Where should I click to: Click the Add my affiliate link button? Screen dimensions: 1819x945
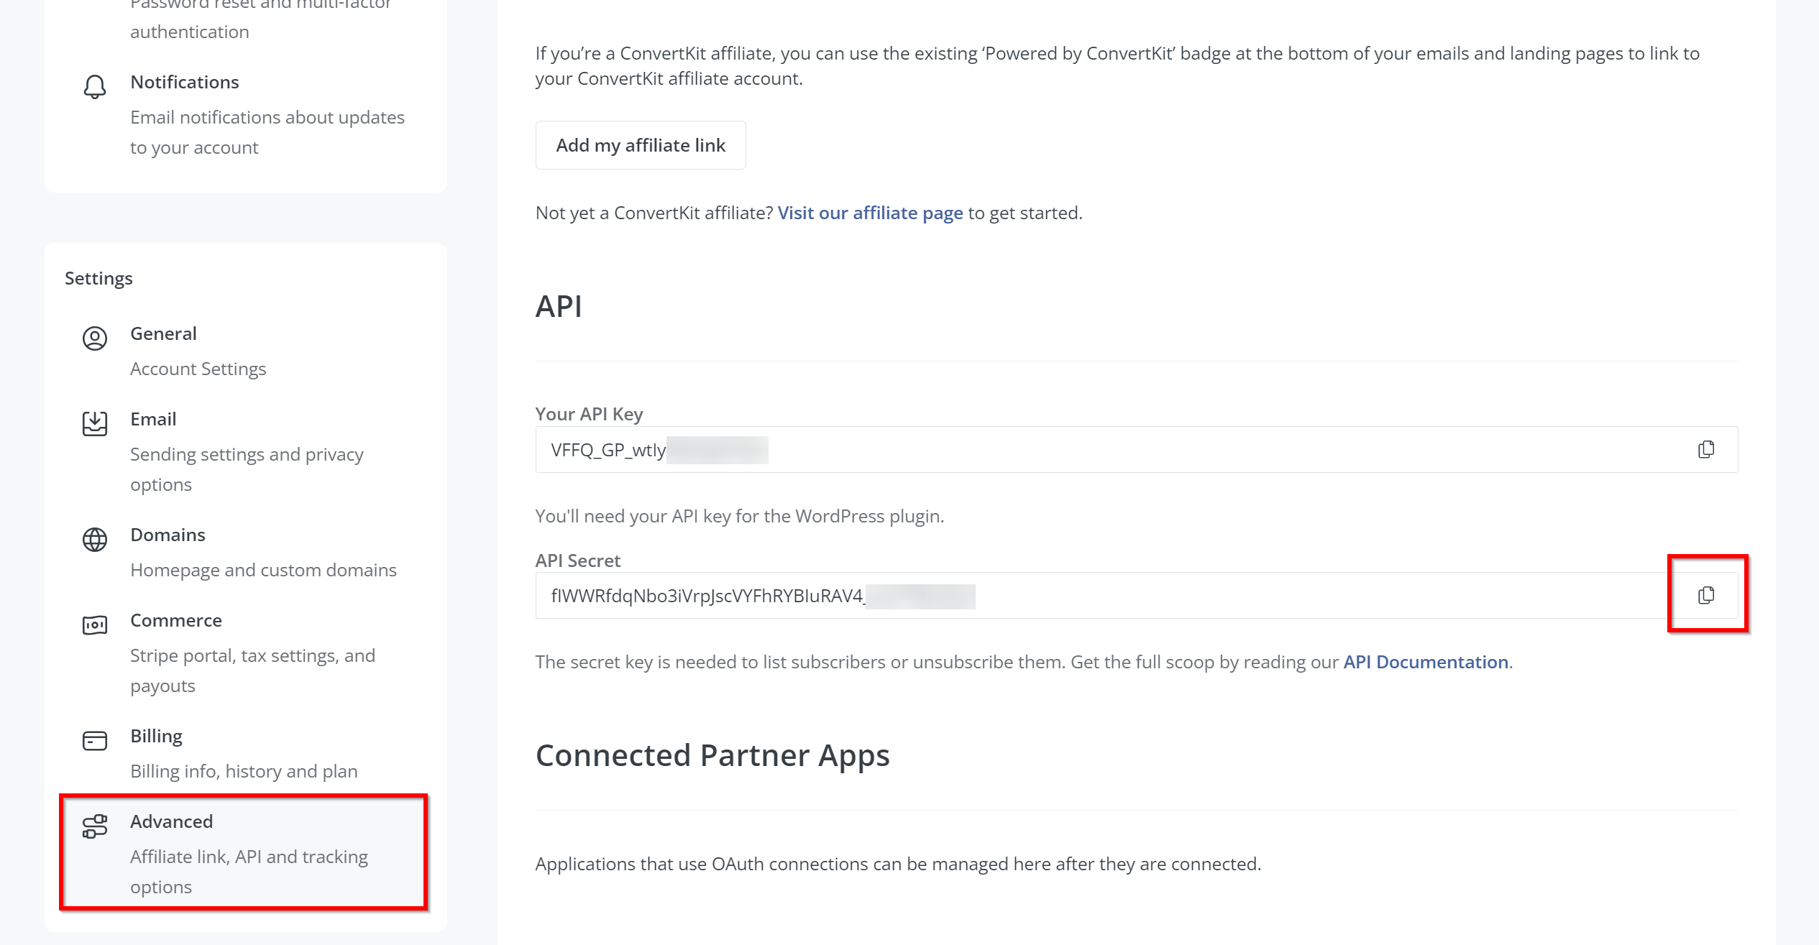(x=640, y=144)
